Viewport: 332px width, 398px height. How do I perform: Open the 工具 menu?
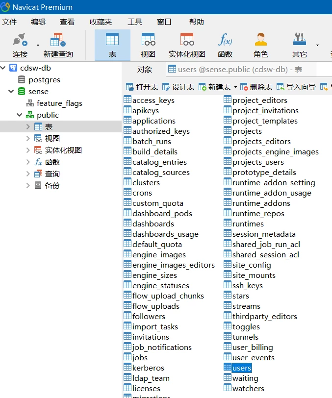[x=135, y=22]
